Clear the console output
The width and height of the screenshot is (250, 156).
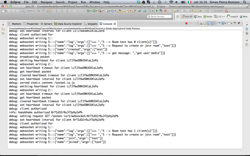click(x=200, y=23)
